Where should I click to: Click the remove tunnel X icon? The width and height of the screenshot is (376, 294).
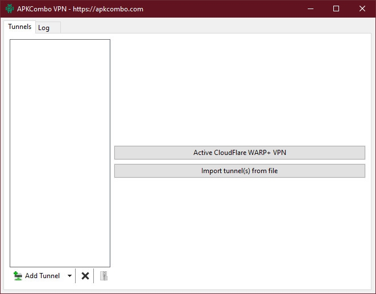point(85,276)
